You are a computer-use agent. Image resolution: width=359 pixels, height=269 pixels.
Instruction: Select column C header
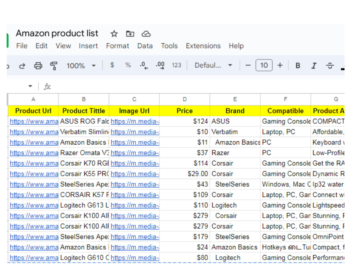[x=134, y=99]
